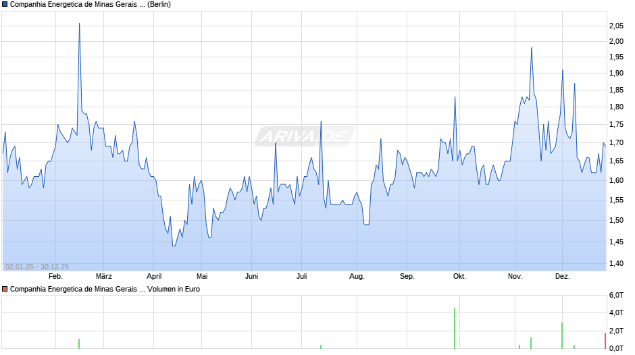This screenshot has height=355, width=635.
Task: Click the '2,05' price axis value
Action: pos(616,26)
